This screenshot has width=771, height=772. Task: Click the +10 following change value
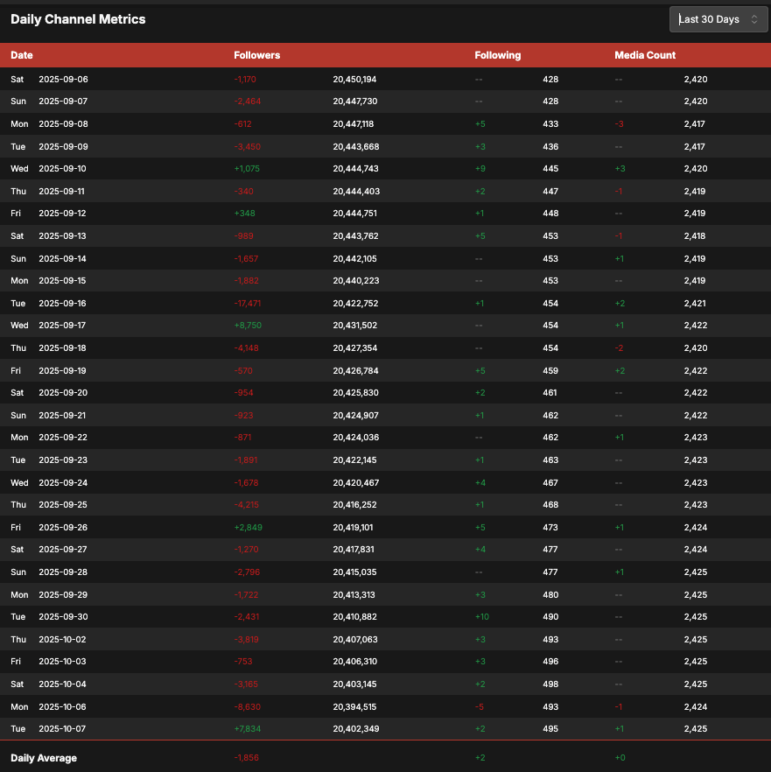481,616
